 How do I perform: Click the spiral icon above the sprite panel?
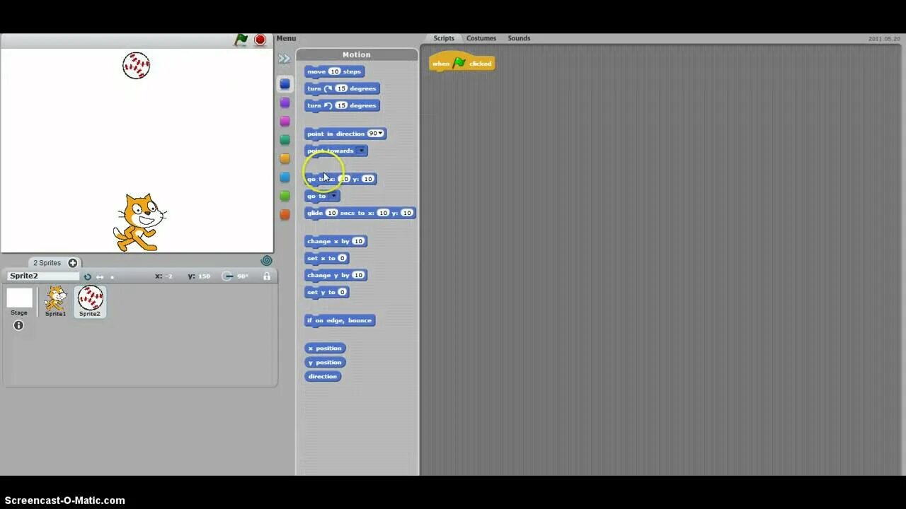tap(266, 261)
